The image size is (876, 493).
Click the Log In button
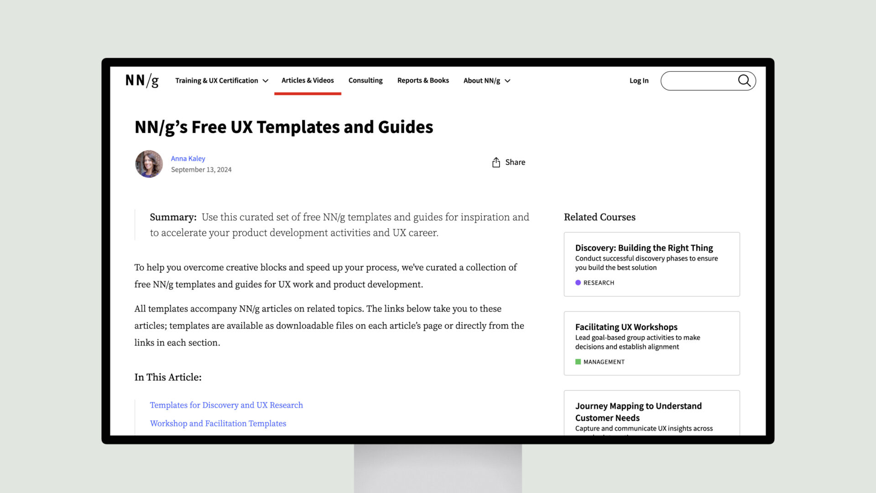pos(638,80)
